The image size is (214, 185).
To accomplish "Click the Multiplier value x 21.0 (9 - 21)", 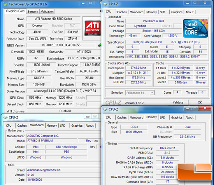I will 138,73.
